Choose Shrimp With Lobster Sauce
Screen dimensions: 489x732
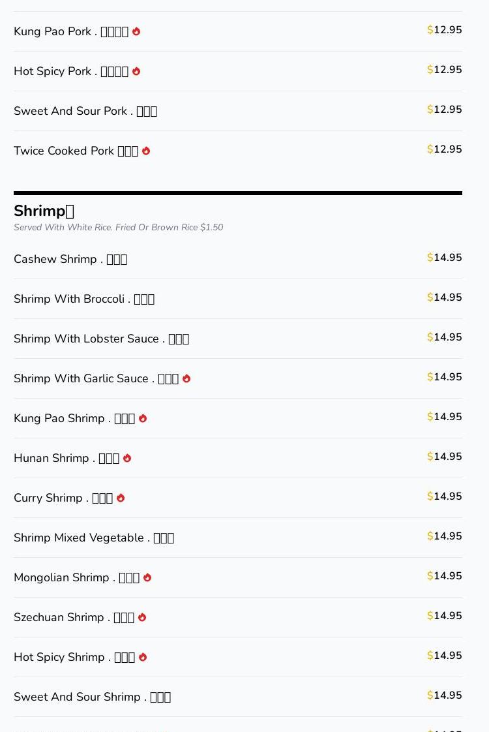click(x=238, y=339)
